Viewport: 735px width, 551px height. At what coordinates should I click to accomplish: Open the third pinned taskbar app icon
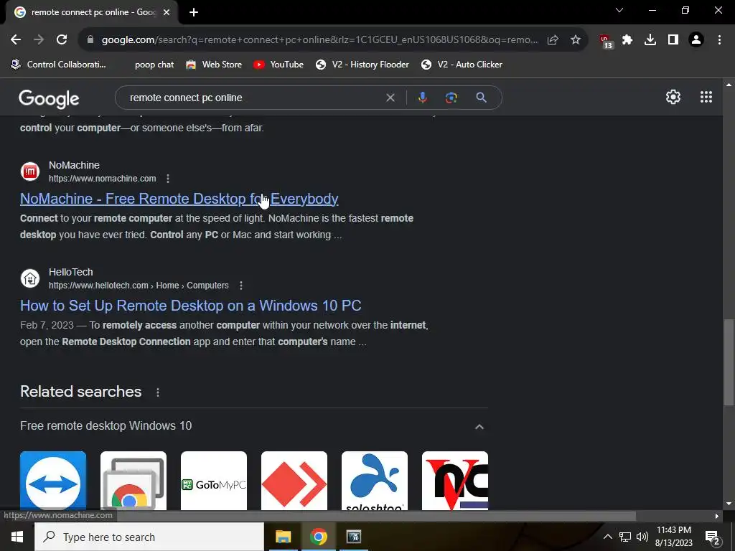pos(353,537)
